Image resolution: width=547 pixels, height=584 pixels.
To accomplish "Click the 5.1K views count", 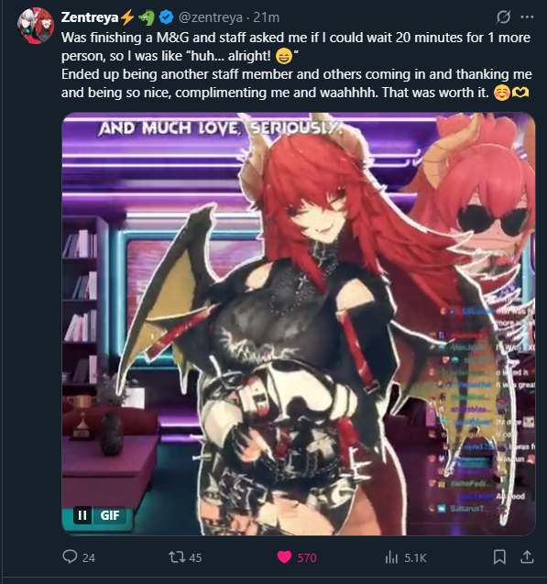I will 415,557.
